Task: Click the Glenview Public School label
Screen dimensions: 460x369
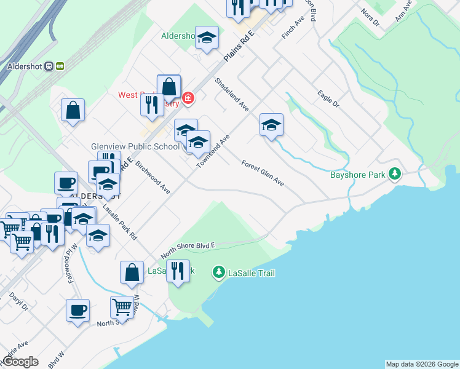Action: (x=135, y=146)
